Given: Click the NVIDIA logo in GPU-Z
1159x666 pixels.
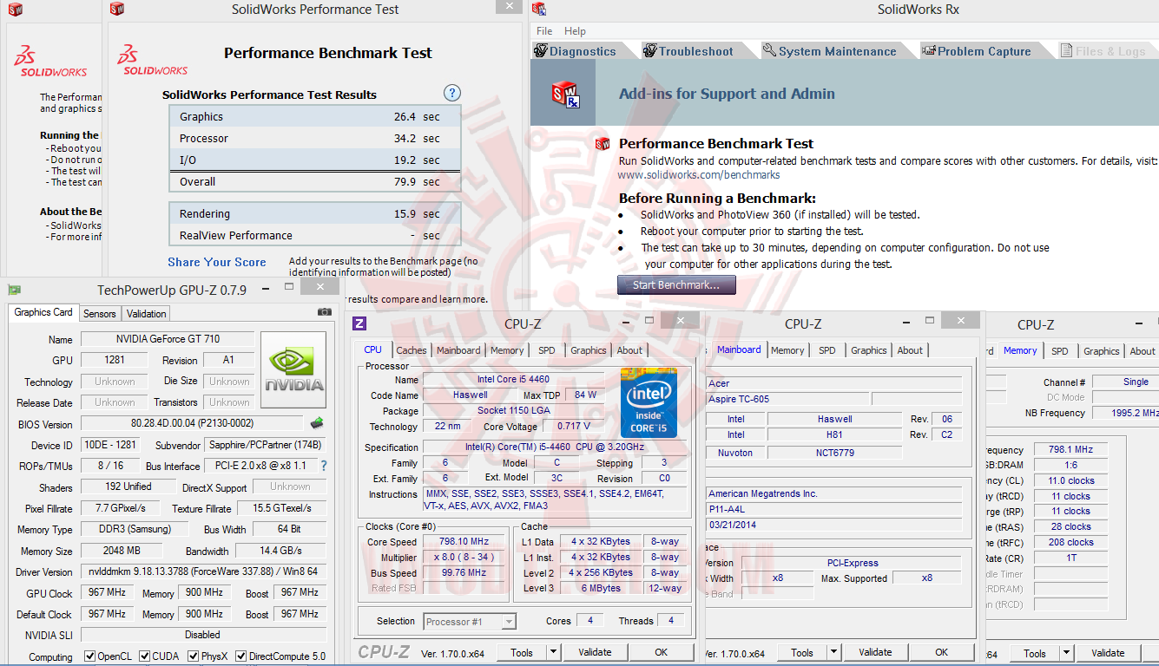Looking at the screenshot, I should (x=293, y=370).
